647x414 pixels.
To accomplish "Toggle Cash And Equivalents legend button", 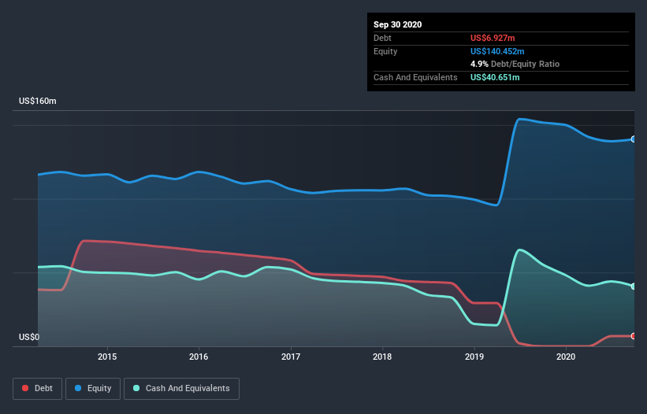I will pyautogui.click(x=181, y=389).
